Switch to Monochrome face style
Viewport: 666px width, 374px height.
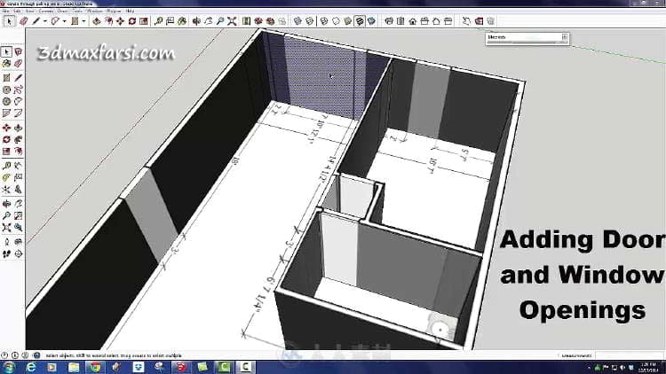coord(372,20)
